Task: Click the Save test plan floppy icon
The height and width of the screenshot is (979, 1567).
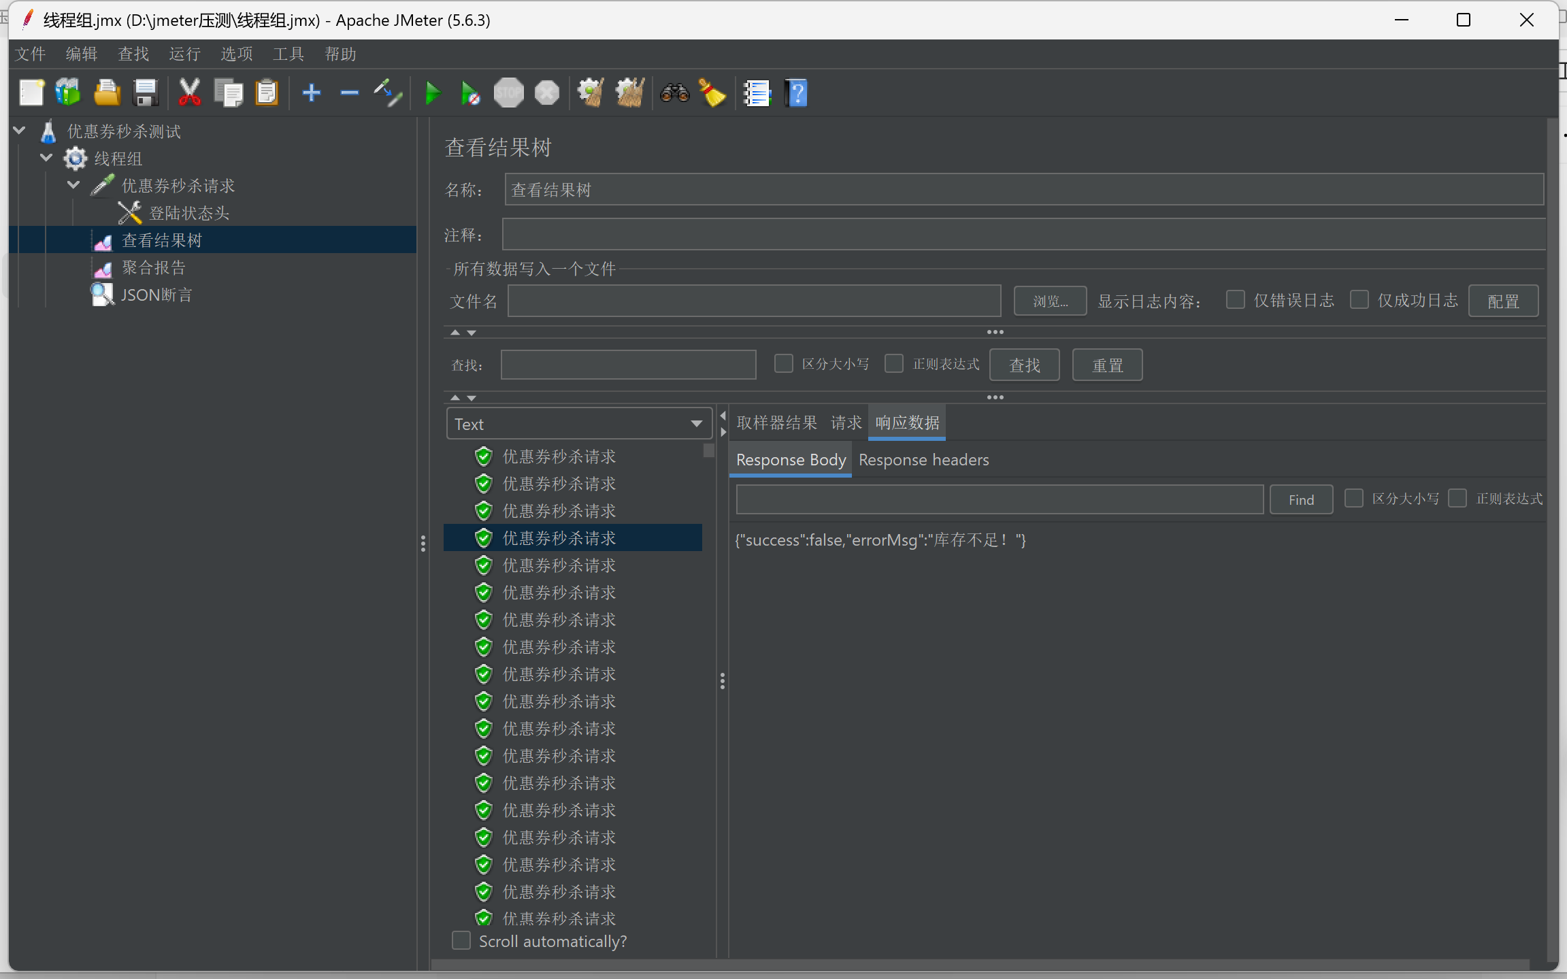Action: (146, 93)
